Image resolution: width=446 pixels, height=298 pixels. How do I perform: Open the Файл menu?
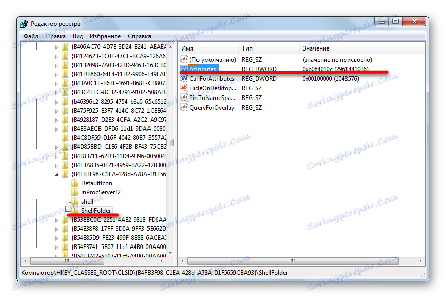(31, 36)
